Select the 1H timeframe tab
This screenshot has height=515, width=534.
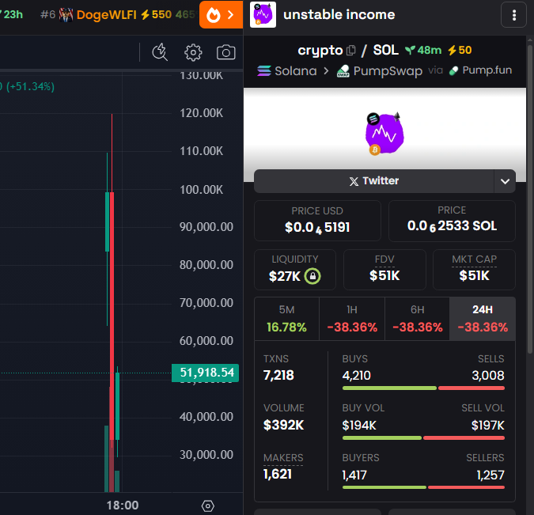click(352, 319)
